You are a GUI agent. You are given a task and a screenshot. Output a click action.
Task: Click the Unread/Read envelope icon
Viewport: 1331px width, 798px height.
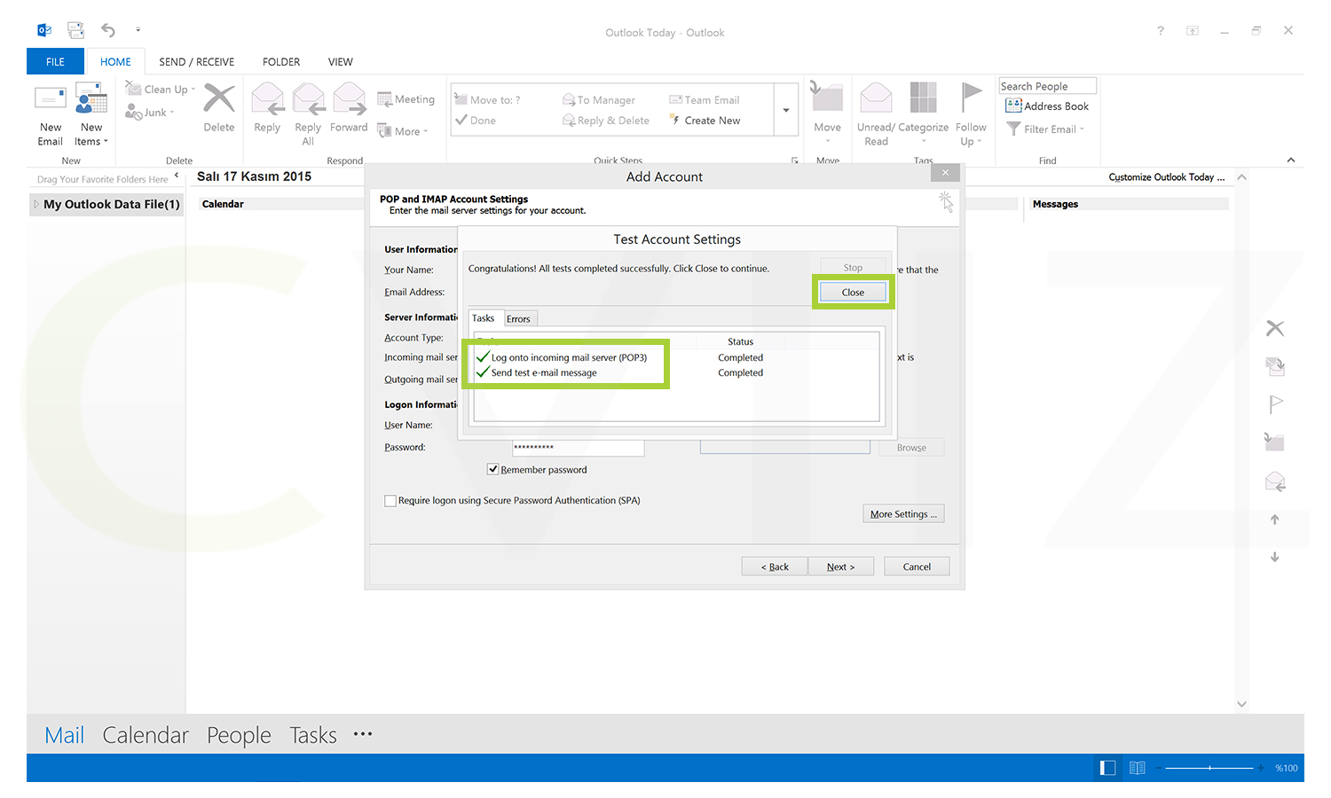[876, 98]
